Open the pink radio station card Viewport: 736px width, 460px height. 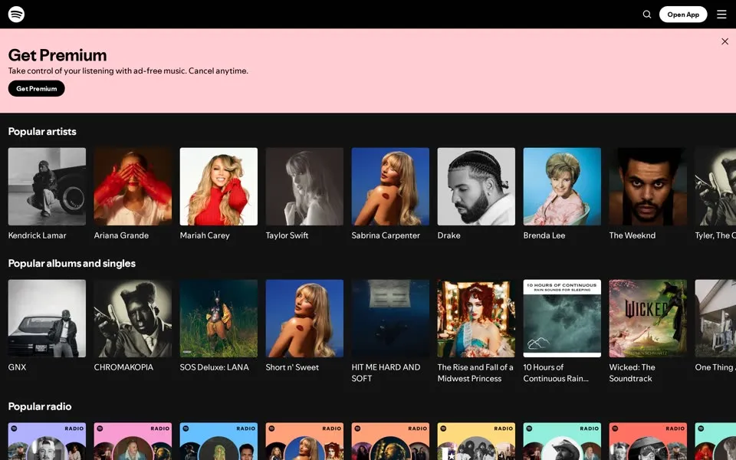(133, 442)
